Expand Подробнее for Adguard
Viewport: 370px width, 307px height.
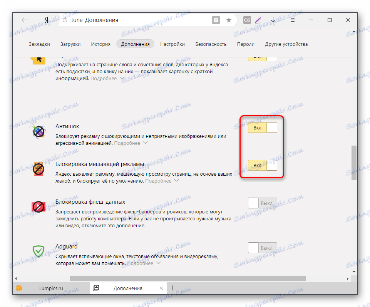tap(144, 263)
